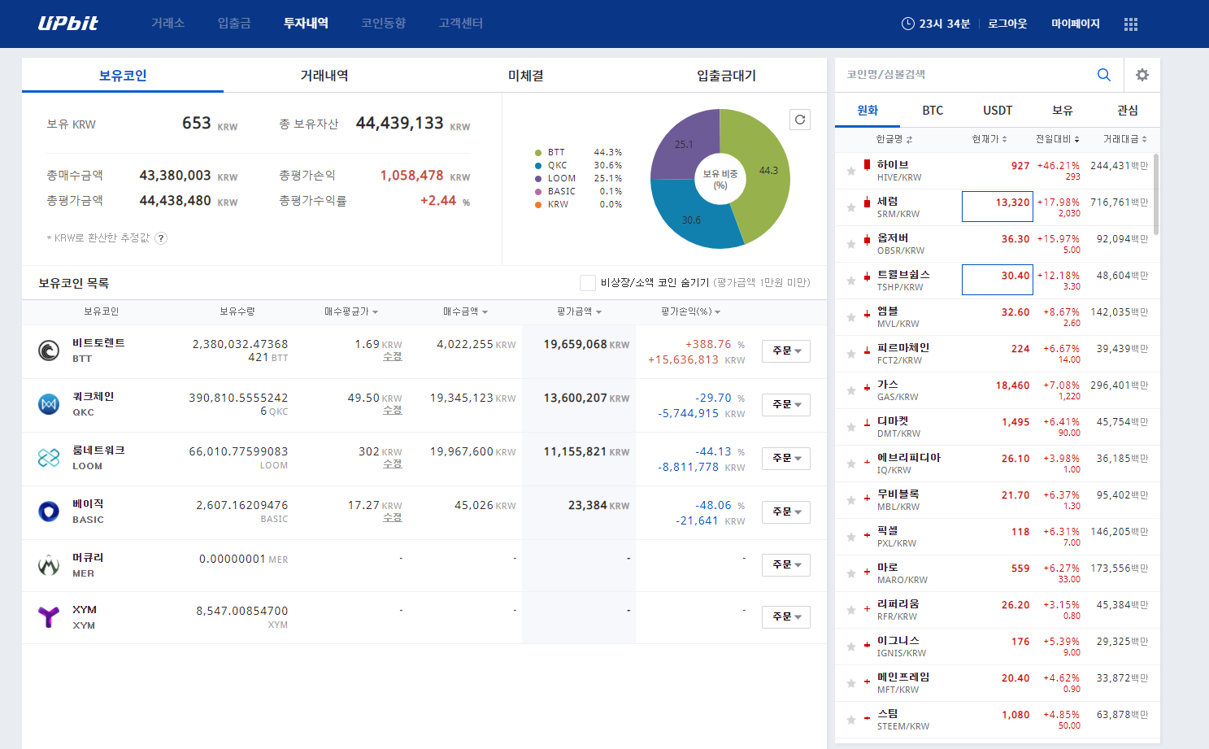Click purple LOOM slice in pie chart
Screen dimensions: 1209x749
click(685, 144)
